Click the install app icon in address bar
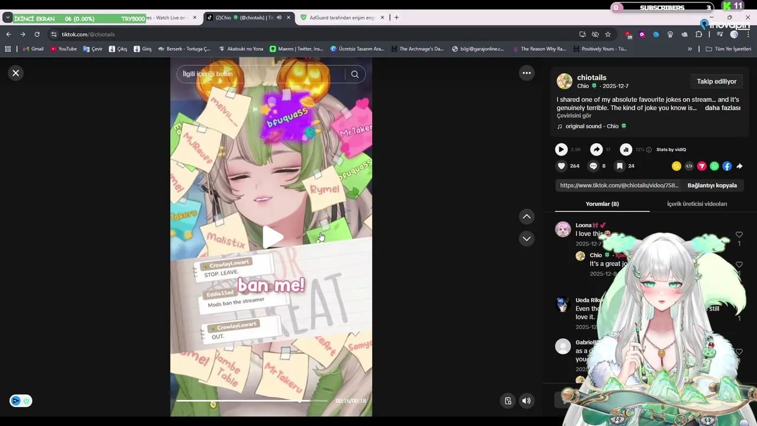The image size is (757, 426). [583, 34]
